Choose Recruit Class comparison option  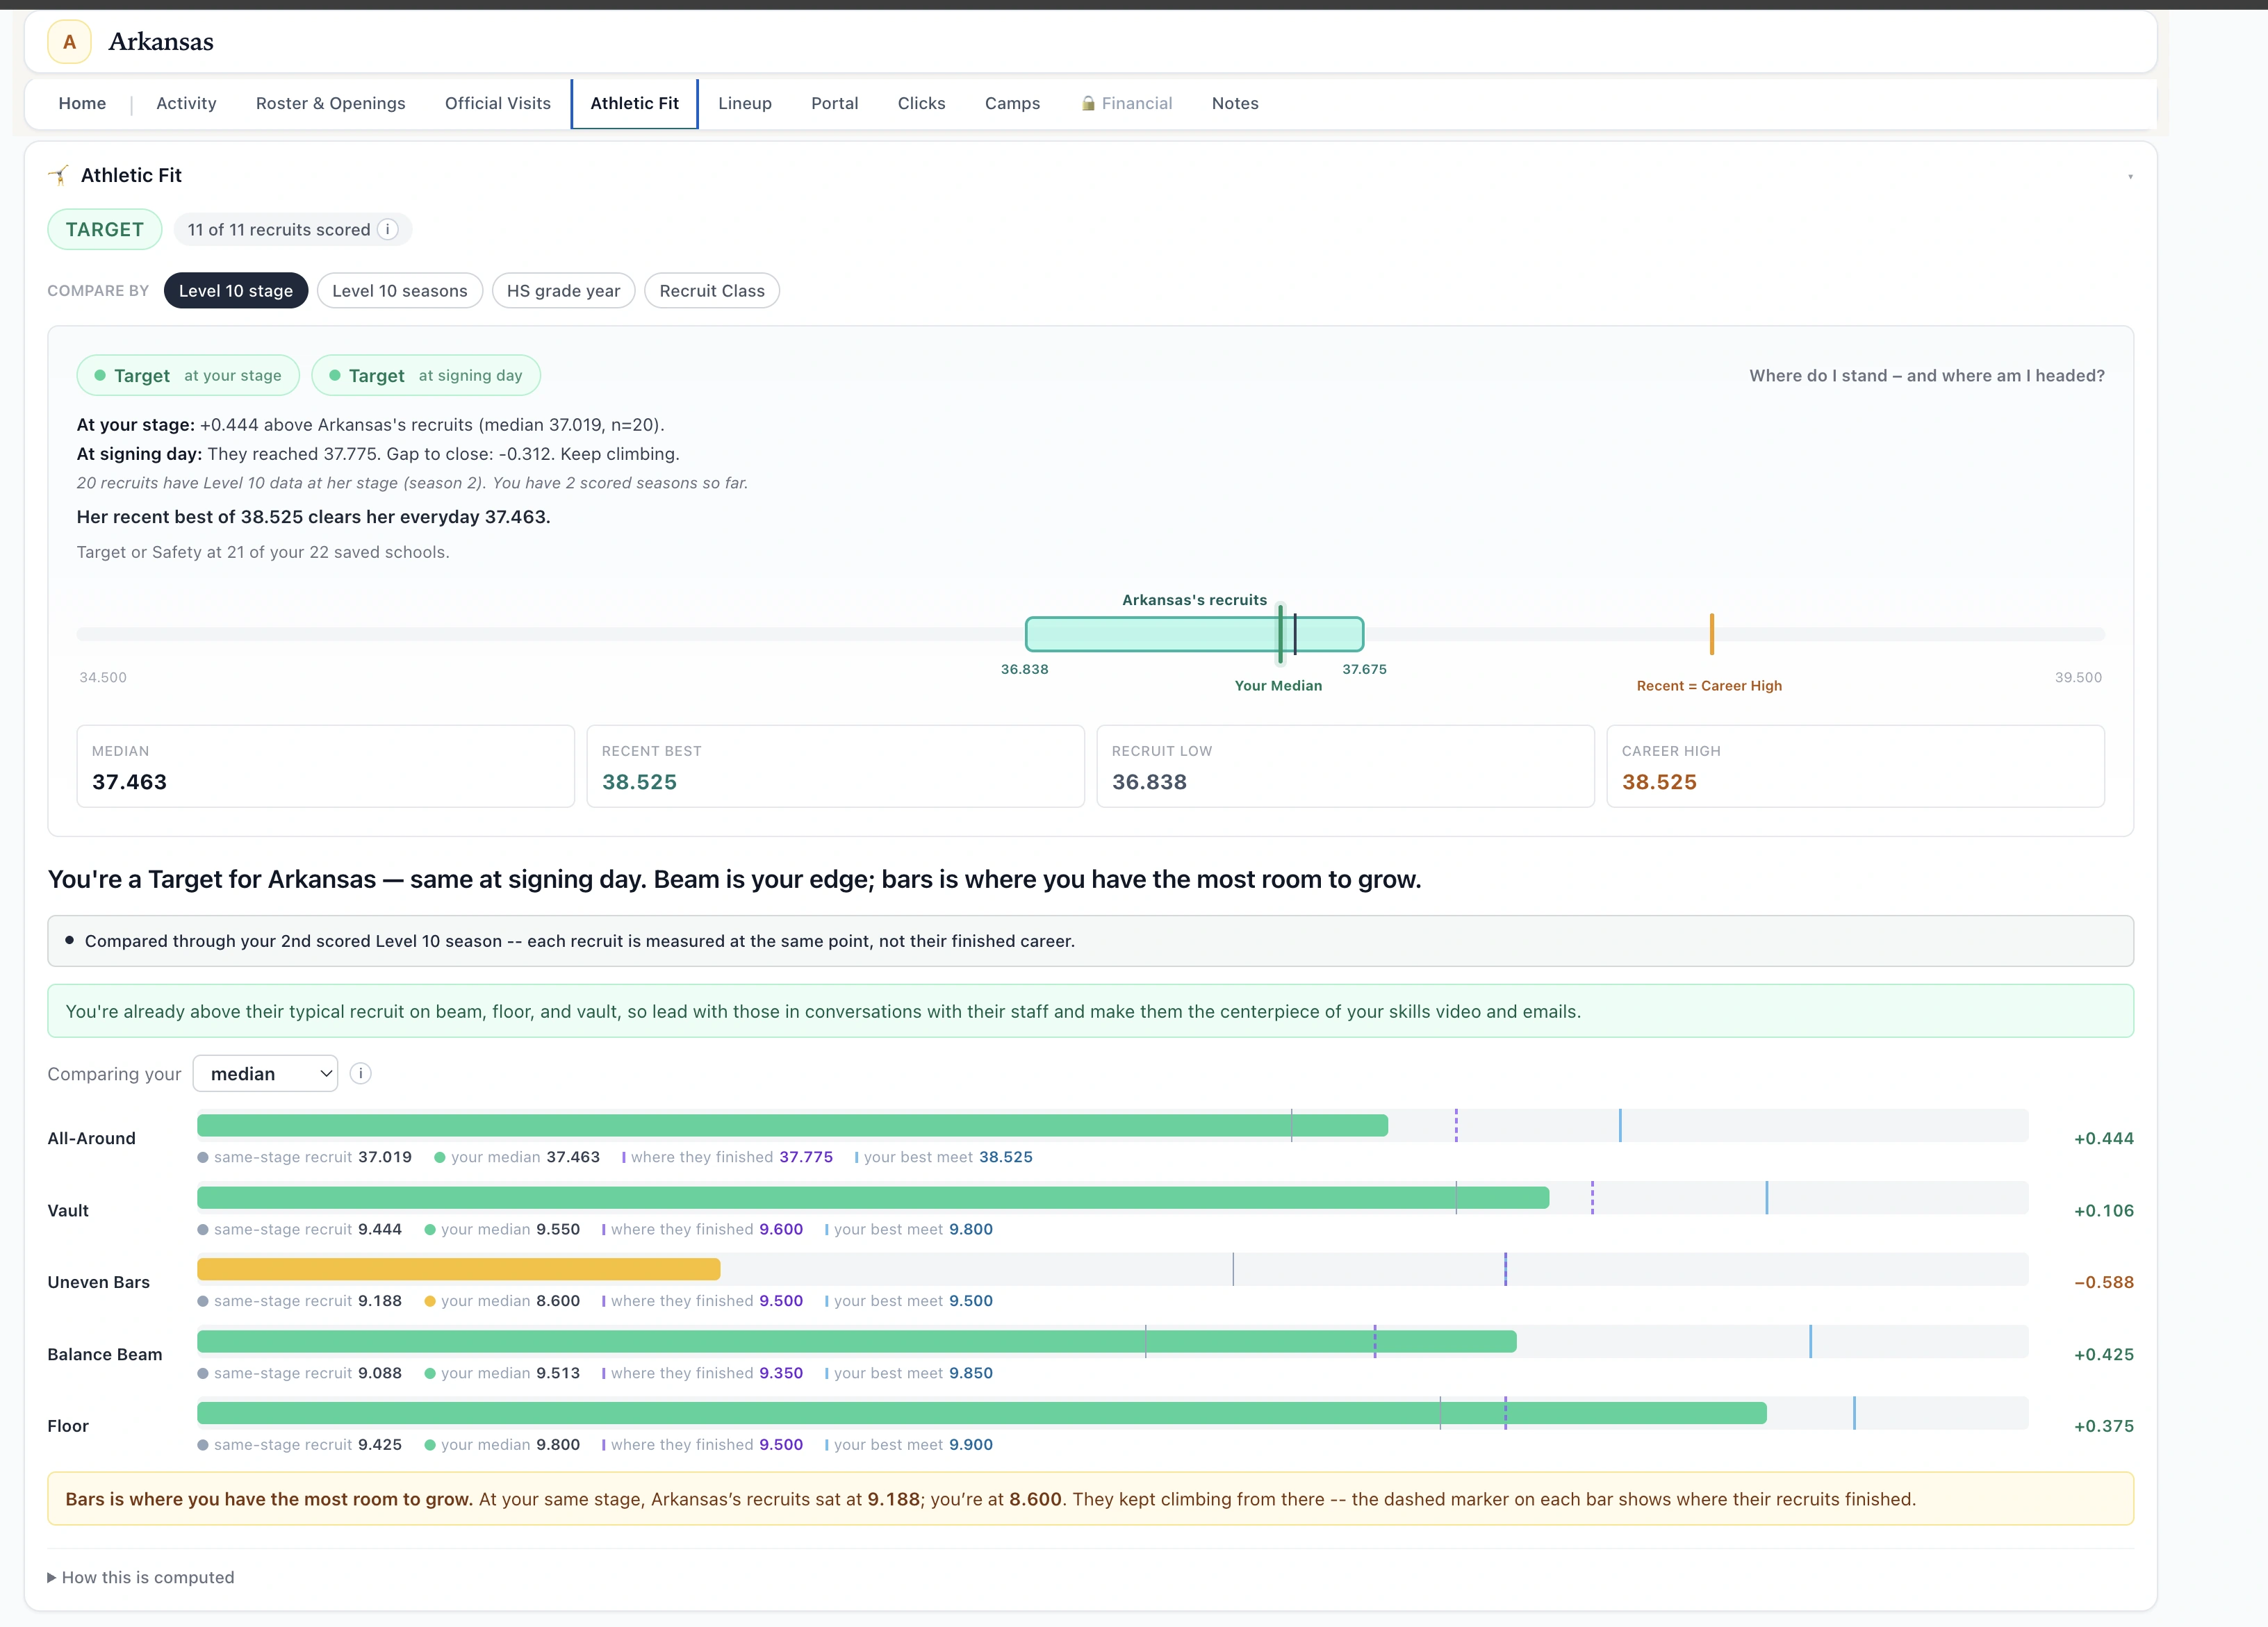pyautogui.click(x=712, y=291)
